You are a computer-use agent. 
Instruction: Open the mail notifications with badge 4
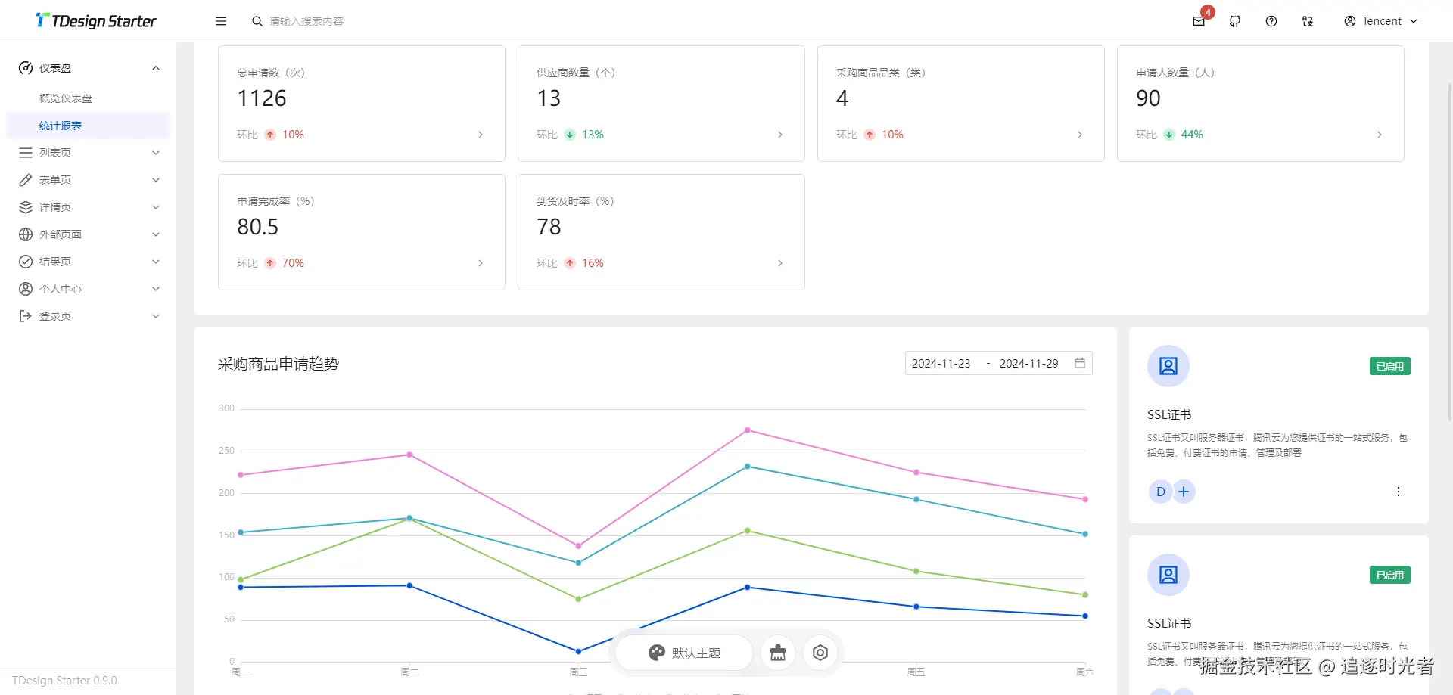point(1199,21)
